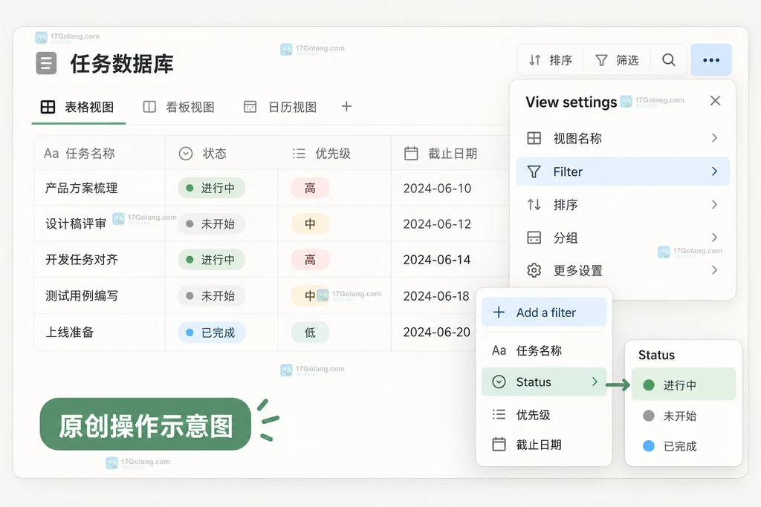The height and width of the screenshot is (507, 761).
Task: Click the 高 priority tag for 产品方案梳理
Action: (x=310, y=188)
